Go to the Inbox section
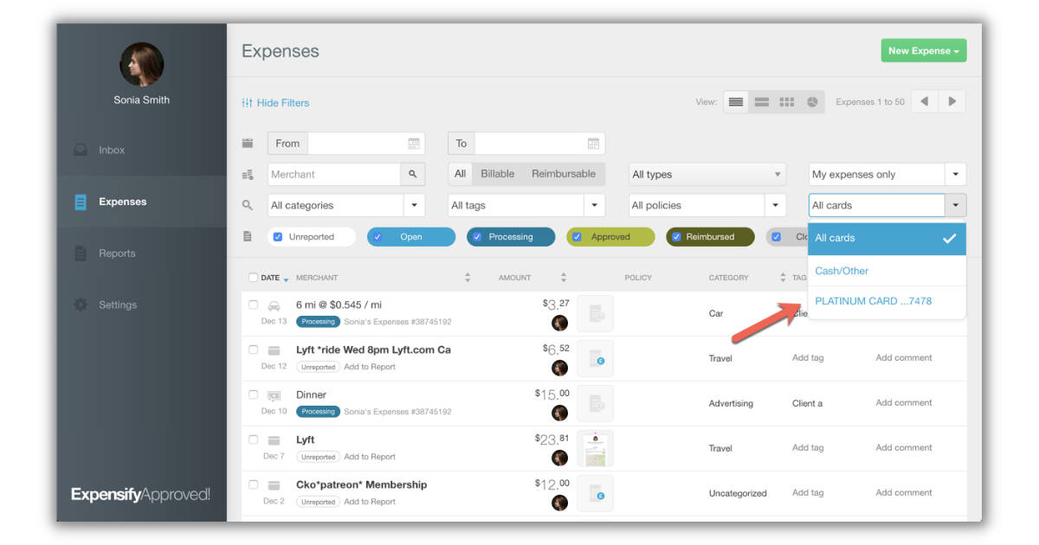The image size is (1039, 545). (x=112, y=150)
